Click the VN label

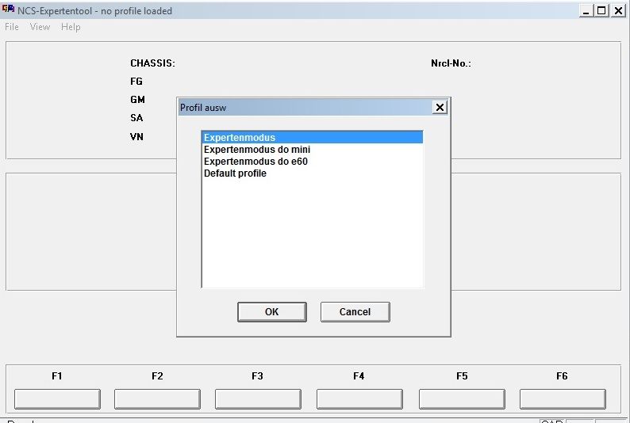click(136, 137)
